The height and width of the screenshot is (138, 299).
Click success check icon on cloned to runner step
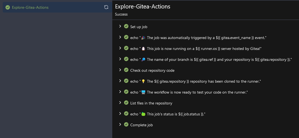[126, 81]
